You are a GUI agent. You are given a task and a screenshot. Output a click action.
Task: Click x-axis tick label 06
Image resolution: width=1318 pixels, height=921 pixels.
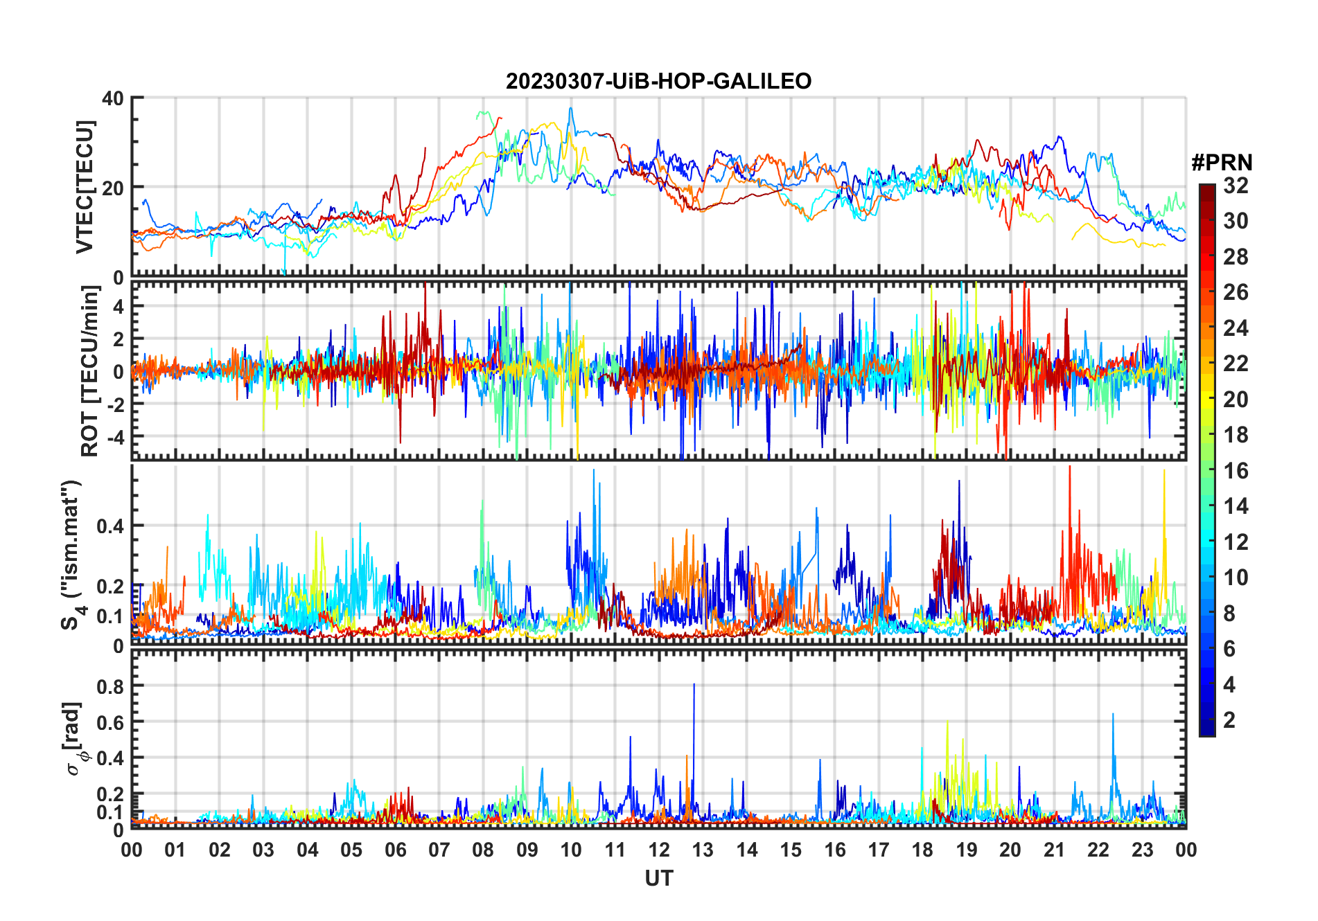395,850
